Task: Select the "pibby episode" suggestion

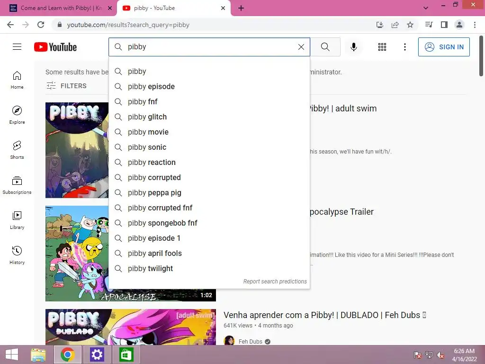Action: pos(209,87)
